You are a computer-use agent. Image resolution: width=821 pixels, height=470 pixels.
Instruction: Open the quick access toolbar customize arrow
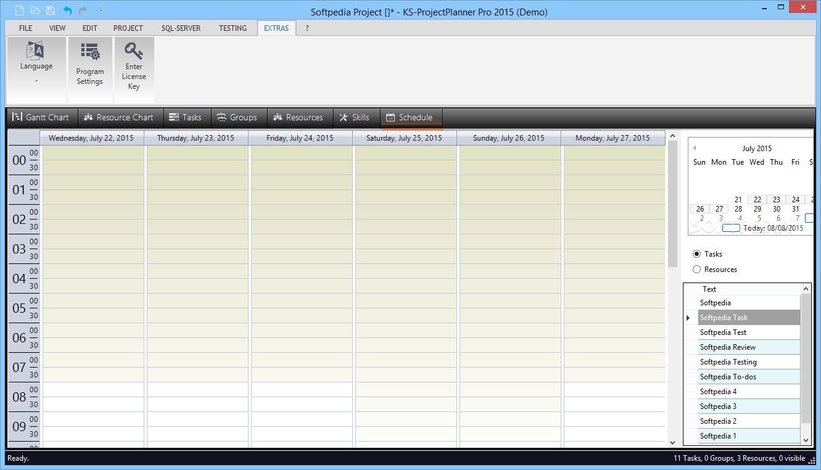pyautogui.click(x=101, y=10)
